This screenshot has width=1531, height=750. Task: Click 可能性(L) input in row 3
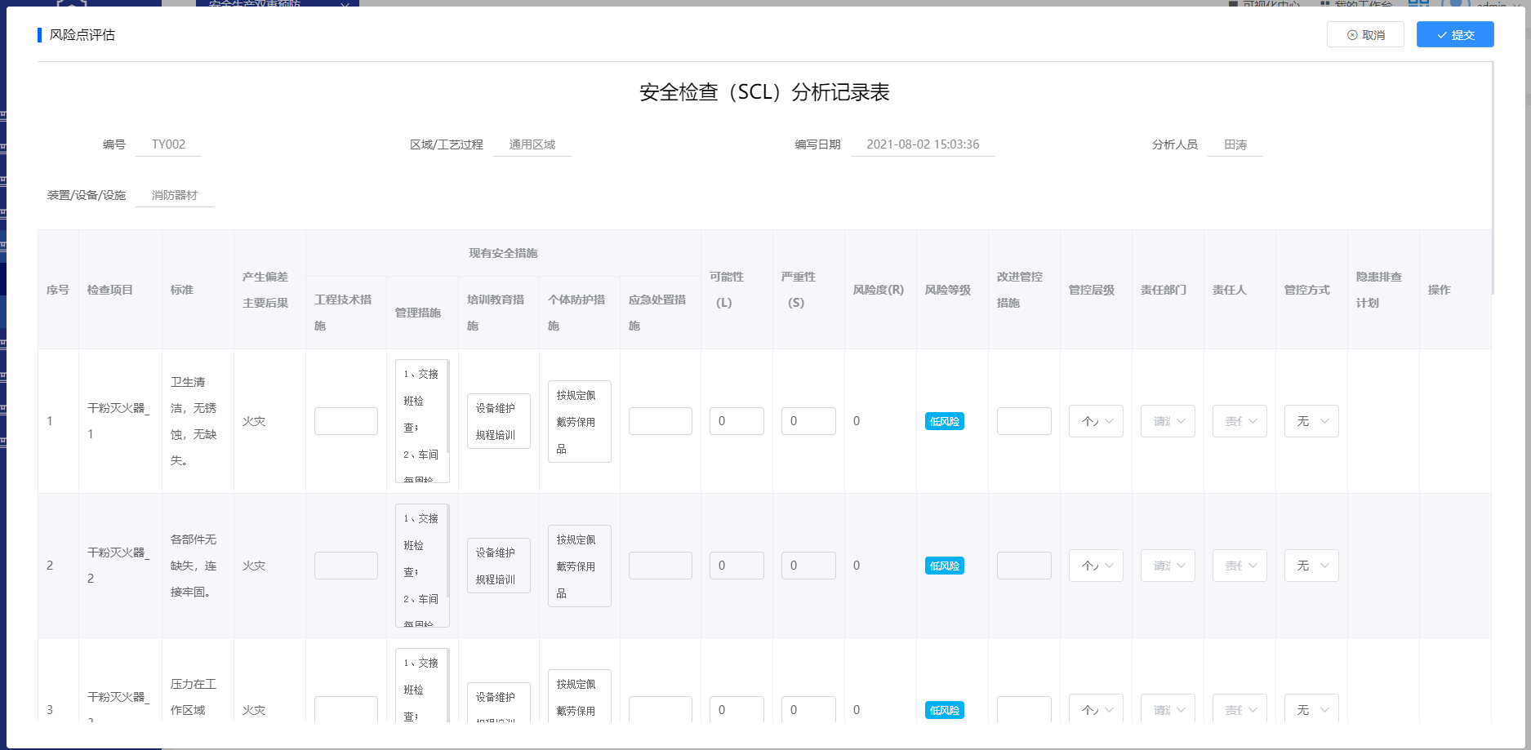coord(737,709)
